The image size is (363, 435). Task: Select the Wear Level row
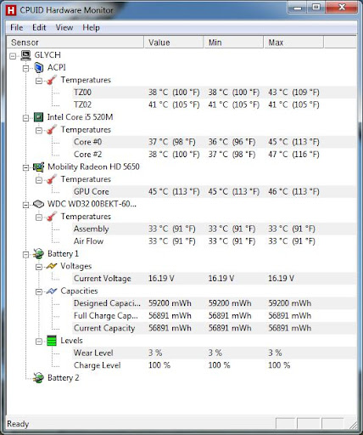click(214, 353)
